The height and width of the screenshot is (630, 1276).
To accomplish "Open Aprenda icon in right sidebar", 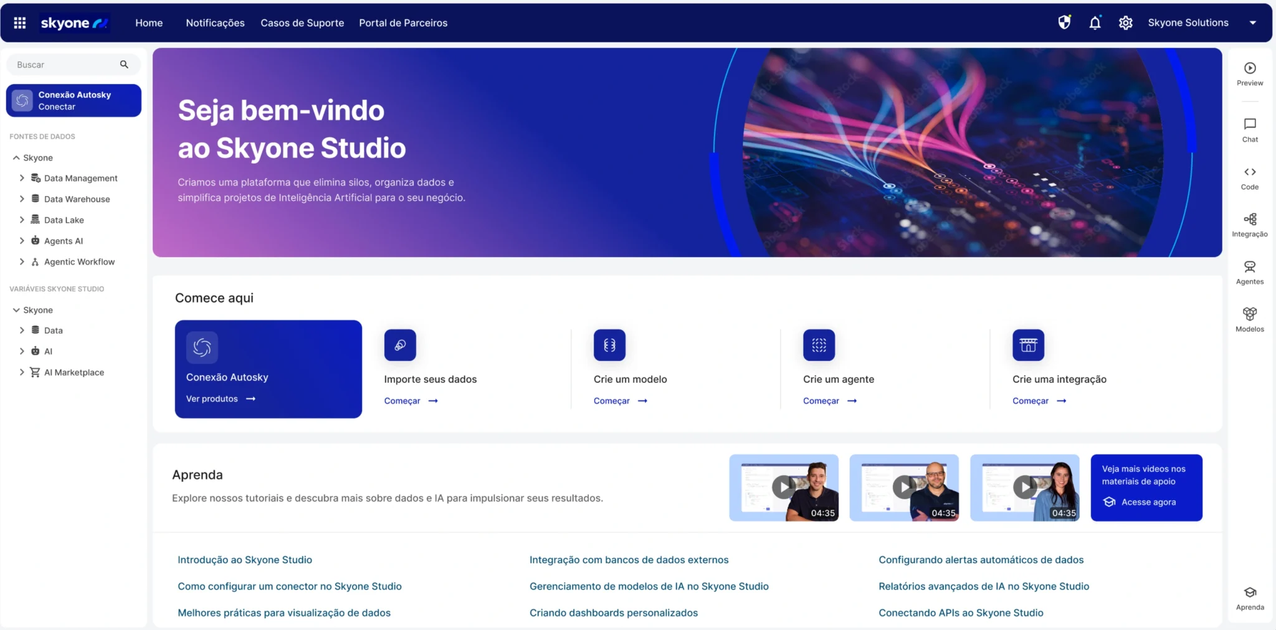I will click(x=1250, y=598).
